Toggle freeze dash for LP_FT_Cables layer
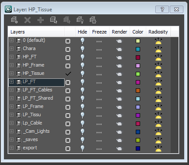Image resolution: width=189 pixels, height=165 pixels. pos(99,91)
